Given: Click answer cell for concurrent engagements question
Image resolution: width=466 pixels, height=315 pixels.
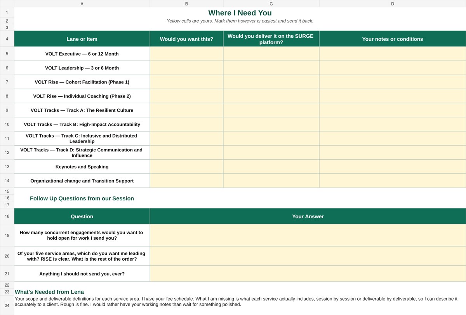Looking at the screenshot, I should pos(308,235).
